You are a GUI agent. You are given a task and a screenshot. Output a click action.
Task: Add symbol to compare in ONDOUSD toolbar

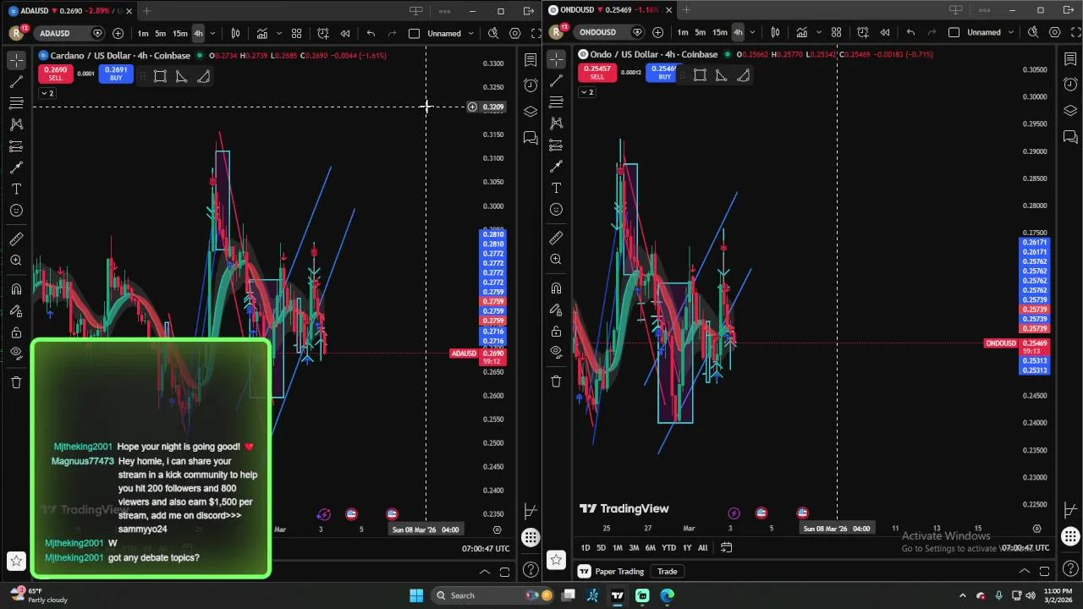[x=657, y=32]
